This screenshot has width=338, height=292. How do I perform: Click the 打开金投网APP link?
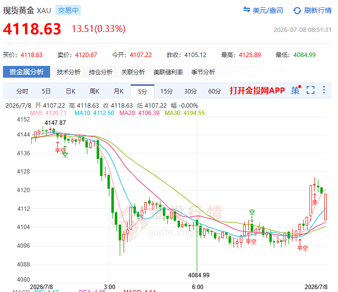pos(257,90)
